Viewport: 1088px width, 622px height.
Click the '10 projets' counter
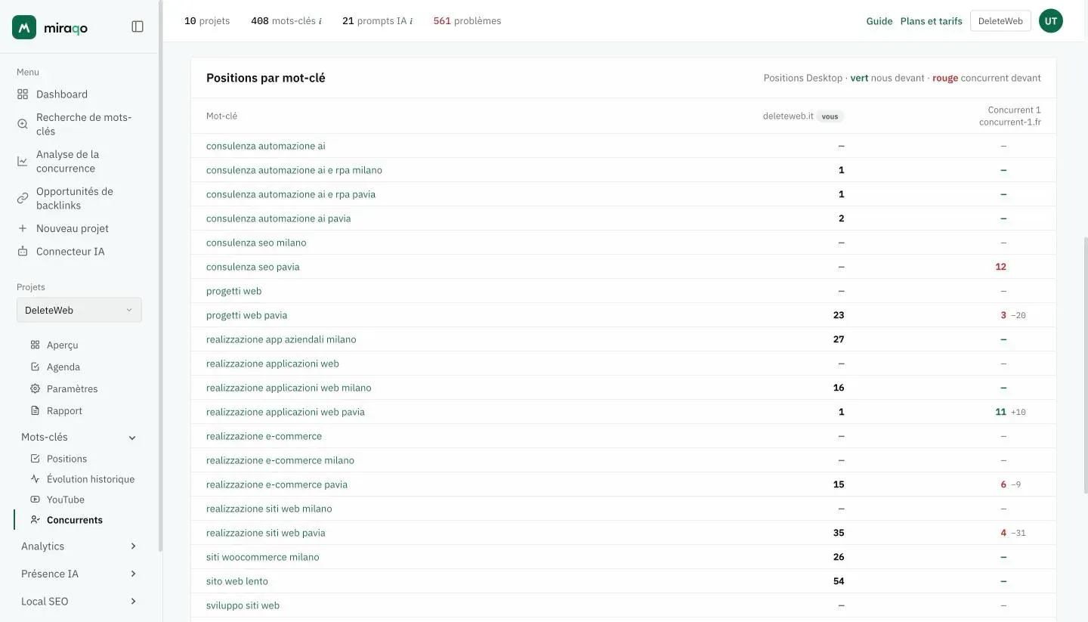(x=207, y=21)
